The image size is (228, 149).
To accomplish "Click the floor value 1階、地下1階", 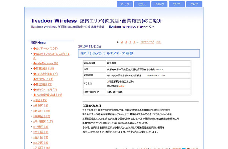I will (115, 92).
